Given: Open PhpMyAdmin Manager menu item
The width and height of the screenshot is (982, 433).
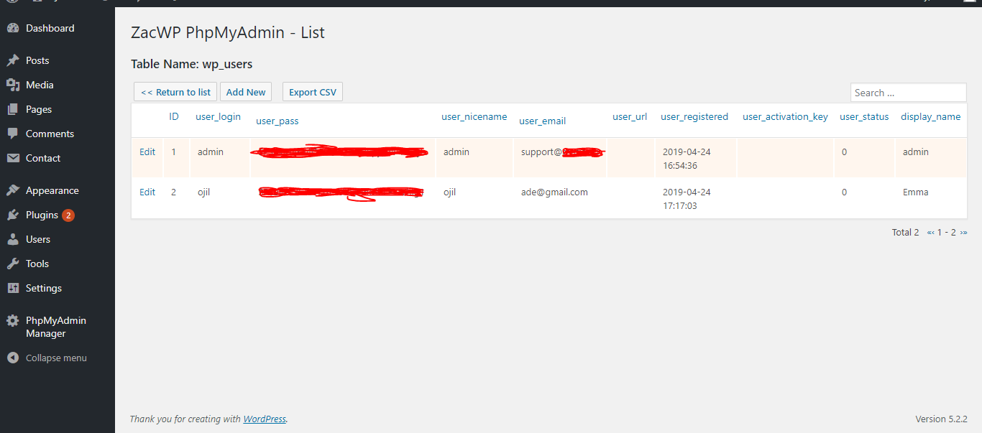Looking at the screenshot, I should point(58,327).
